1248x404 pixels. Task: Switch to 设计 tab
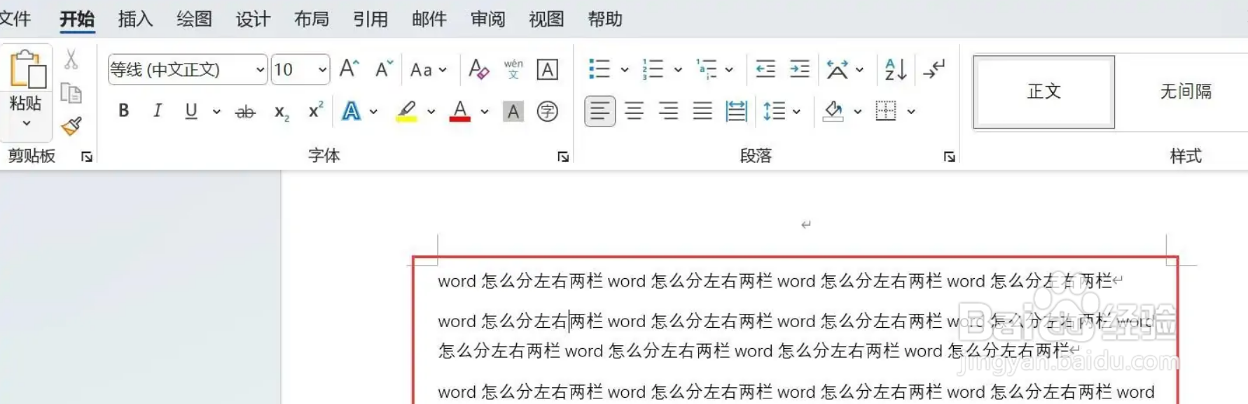pyautogui.click(x=253, y=19)
